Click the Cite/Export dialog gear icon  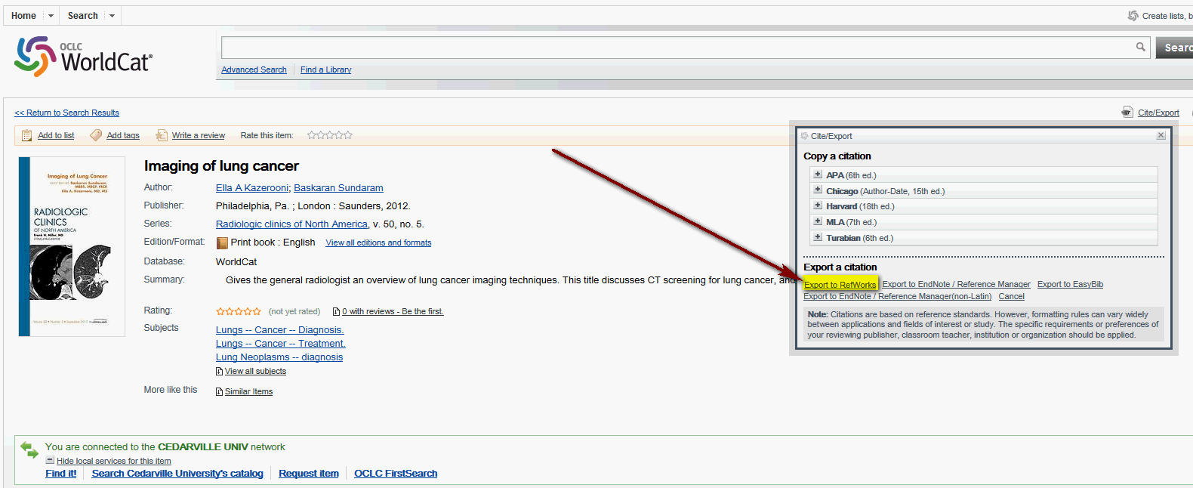click(x=805, y=136)
